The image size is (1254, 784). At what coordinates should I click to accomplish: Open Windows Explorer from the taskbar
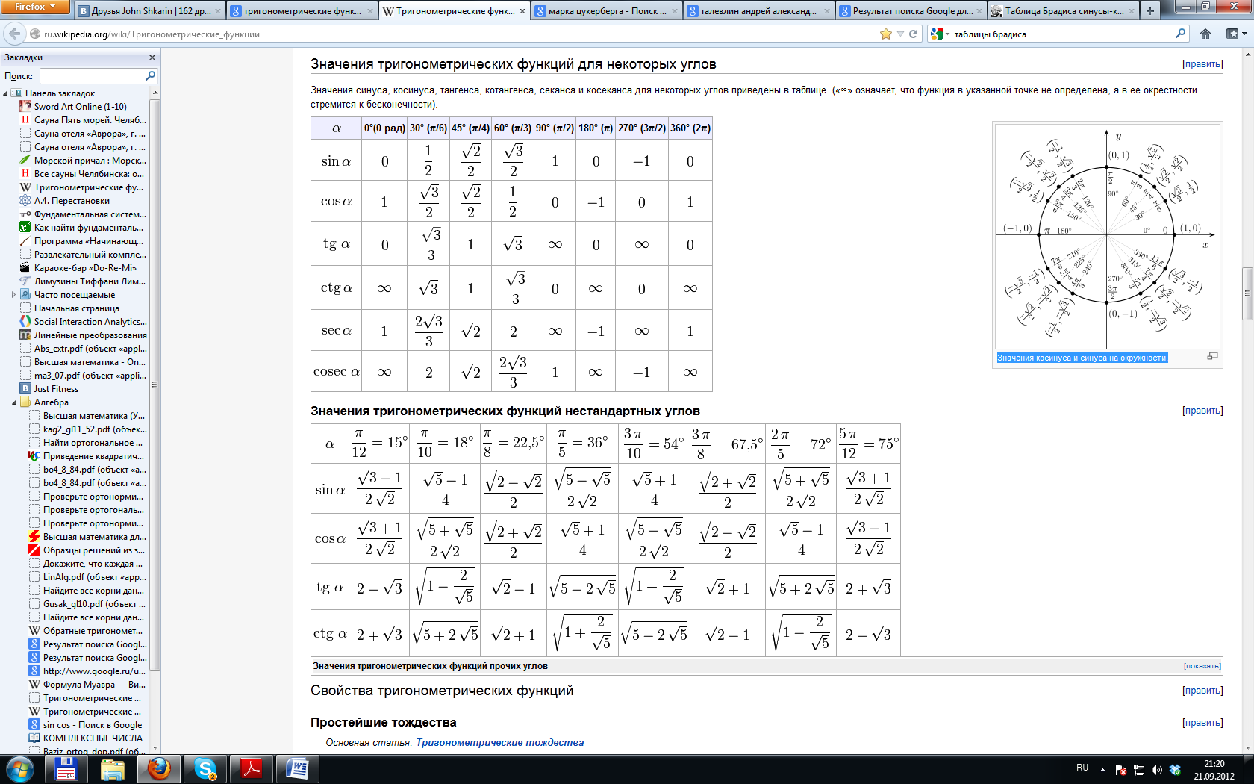[113, 768]
